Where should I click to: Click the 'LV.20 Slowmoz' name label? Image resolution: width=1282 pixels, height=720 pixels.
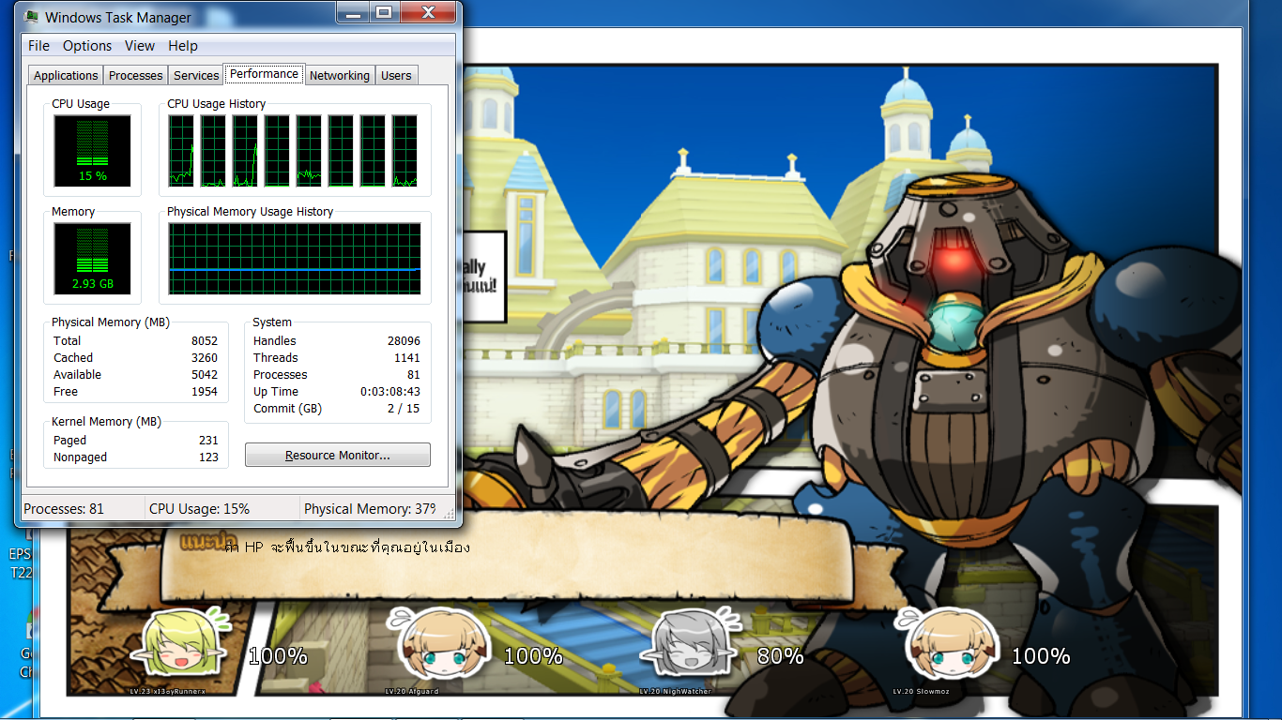point(922,692)
